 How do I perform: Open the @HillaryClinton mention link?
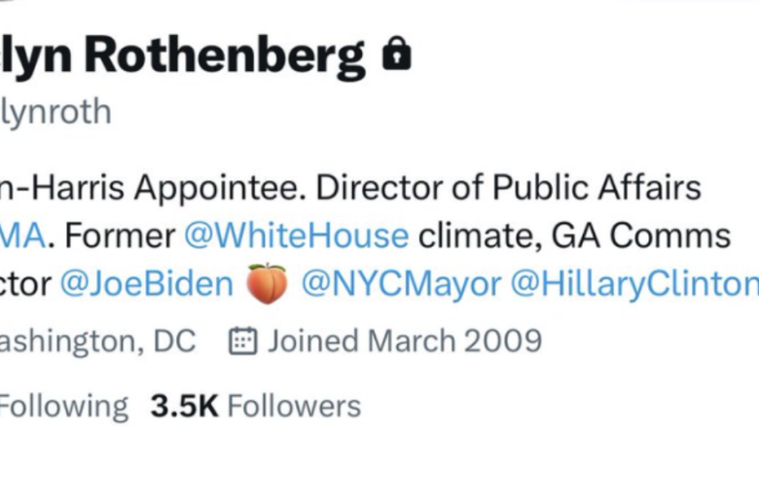point(634,284)
